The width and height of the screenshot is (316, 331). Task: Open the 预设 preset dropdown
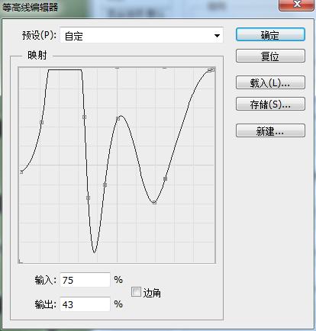coord(142,36)
